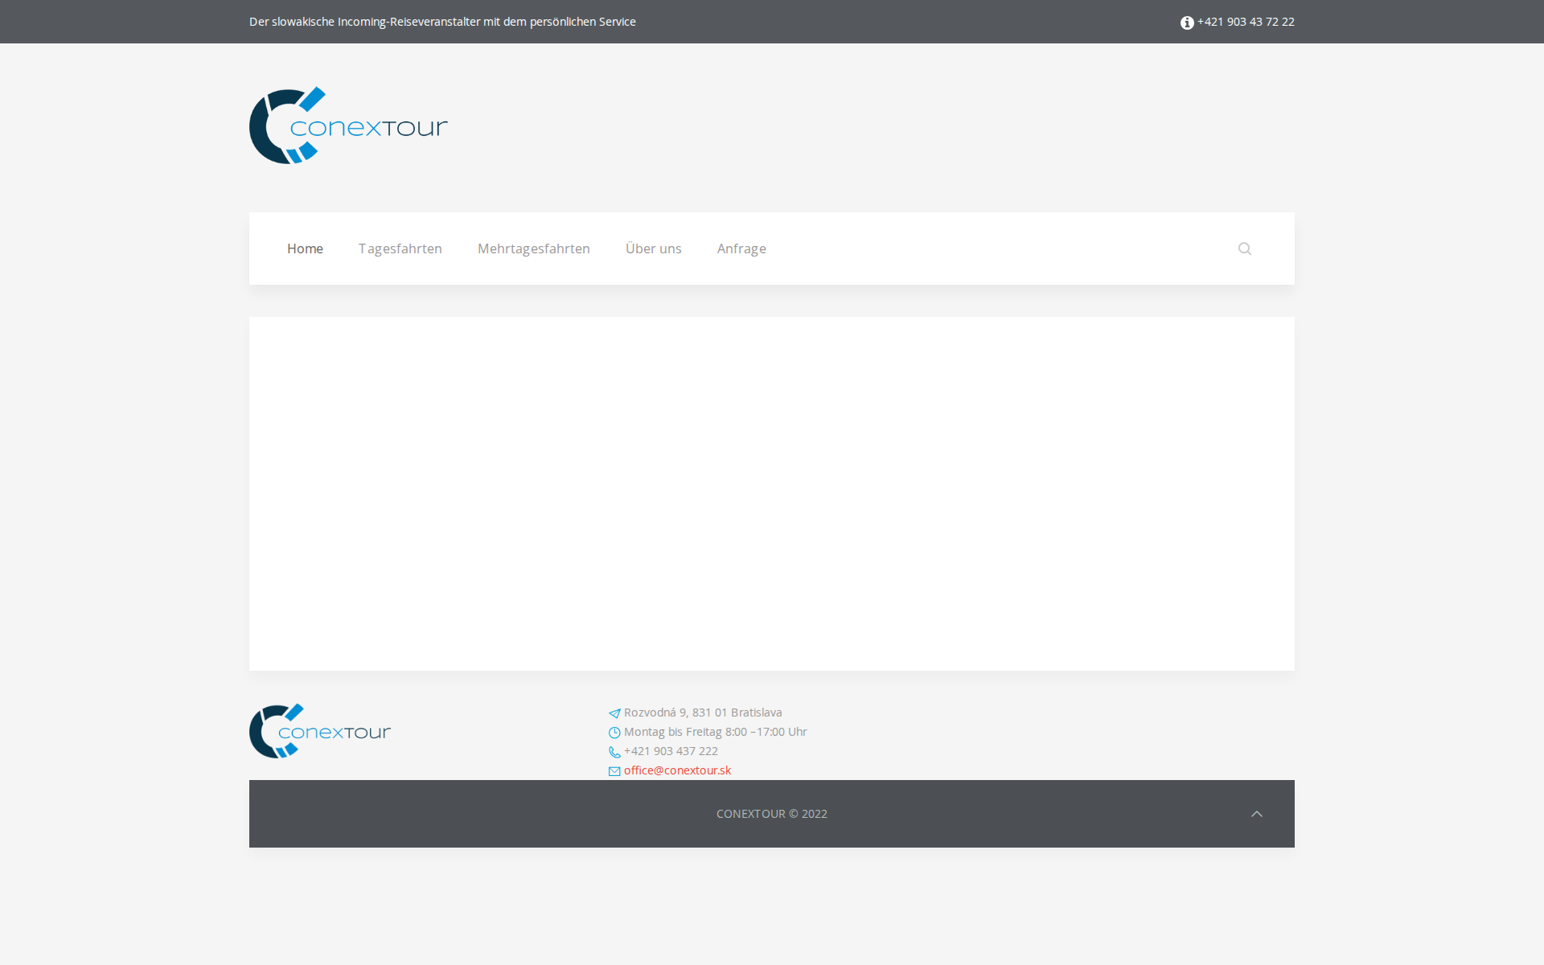Image resolution: width=1544 pixels, height=965 pixels.
Task: Click the info icon beside top phone number
Action: 1186,23
